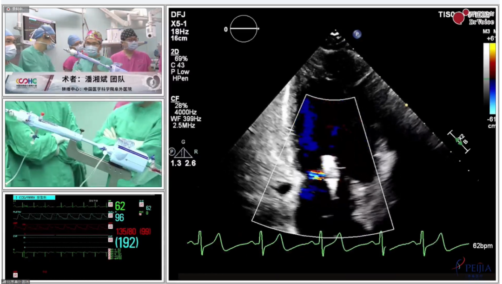Screen dimensions: 502x284
Task: Select the 2D mode settings label
Action: pyautogui.click(x=175, y=52)
